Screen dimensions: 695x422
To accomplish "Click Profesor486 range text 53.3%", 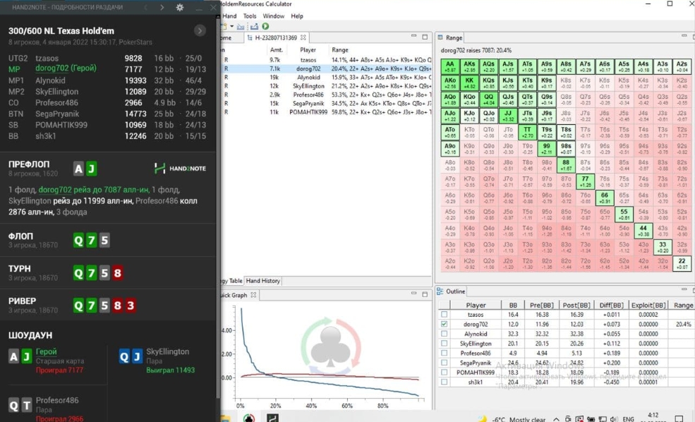I will 381,95.
